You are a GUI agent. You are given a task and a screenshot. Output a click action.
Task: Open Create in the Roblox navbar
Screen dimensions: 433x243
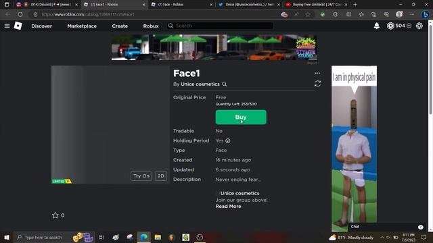[x=120, y=26]
